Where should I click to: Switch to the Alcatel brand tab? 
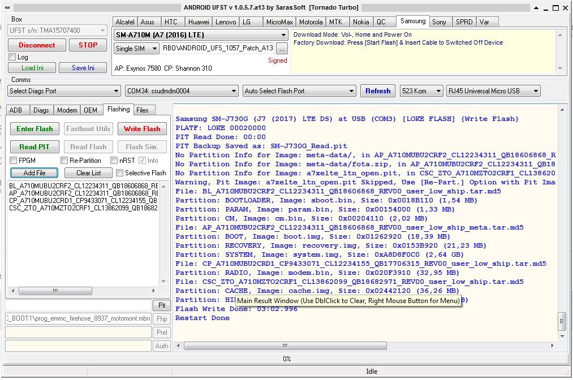(125, 22)
